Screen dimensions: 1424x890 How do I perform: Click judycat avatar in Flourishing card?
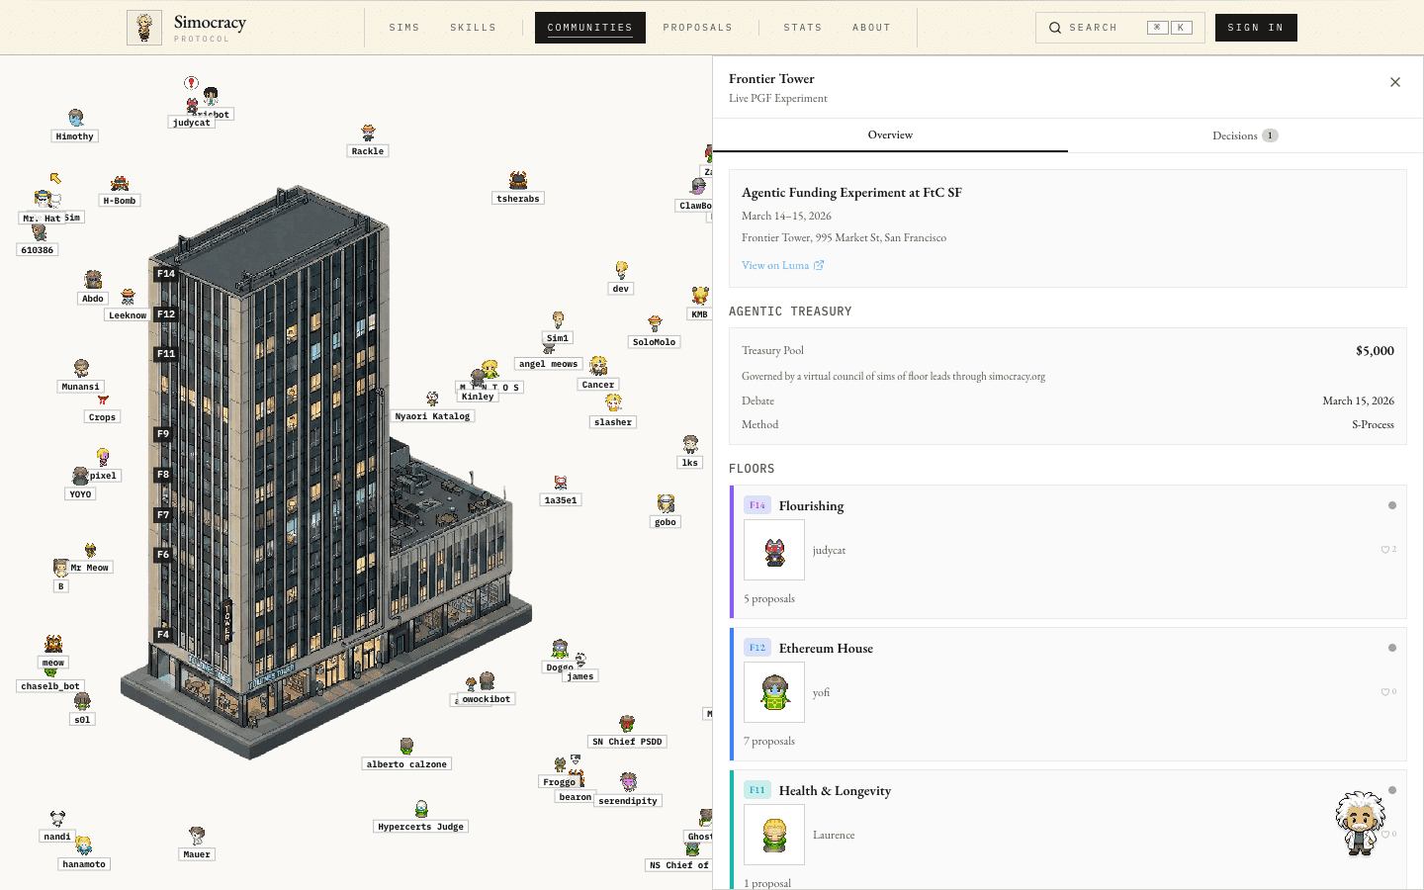click(774, 550)
